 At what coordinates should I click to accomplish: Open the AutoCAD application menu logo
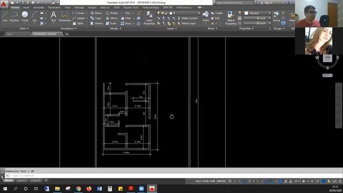pyautogui.click(x=4, y=4)
